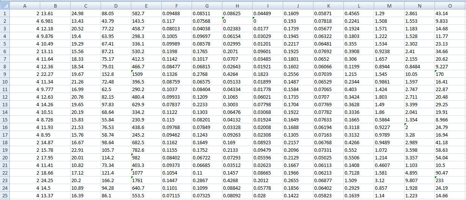Select cell containing 170
Viewport: 466px width, 200px height.
[x=450, y=74]
